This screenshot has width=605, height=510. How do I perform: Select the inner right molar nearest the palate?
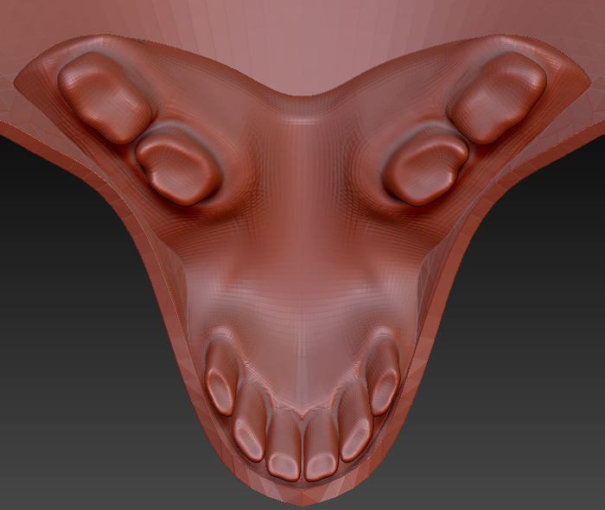[x=427, y=169]
